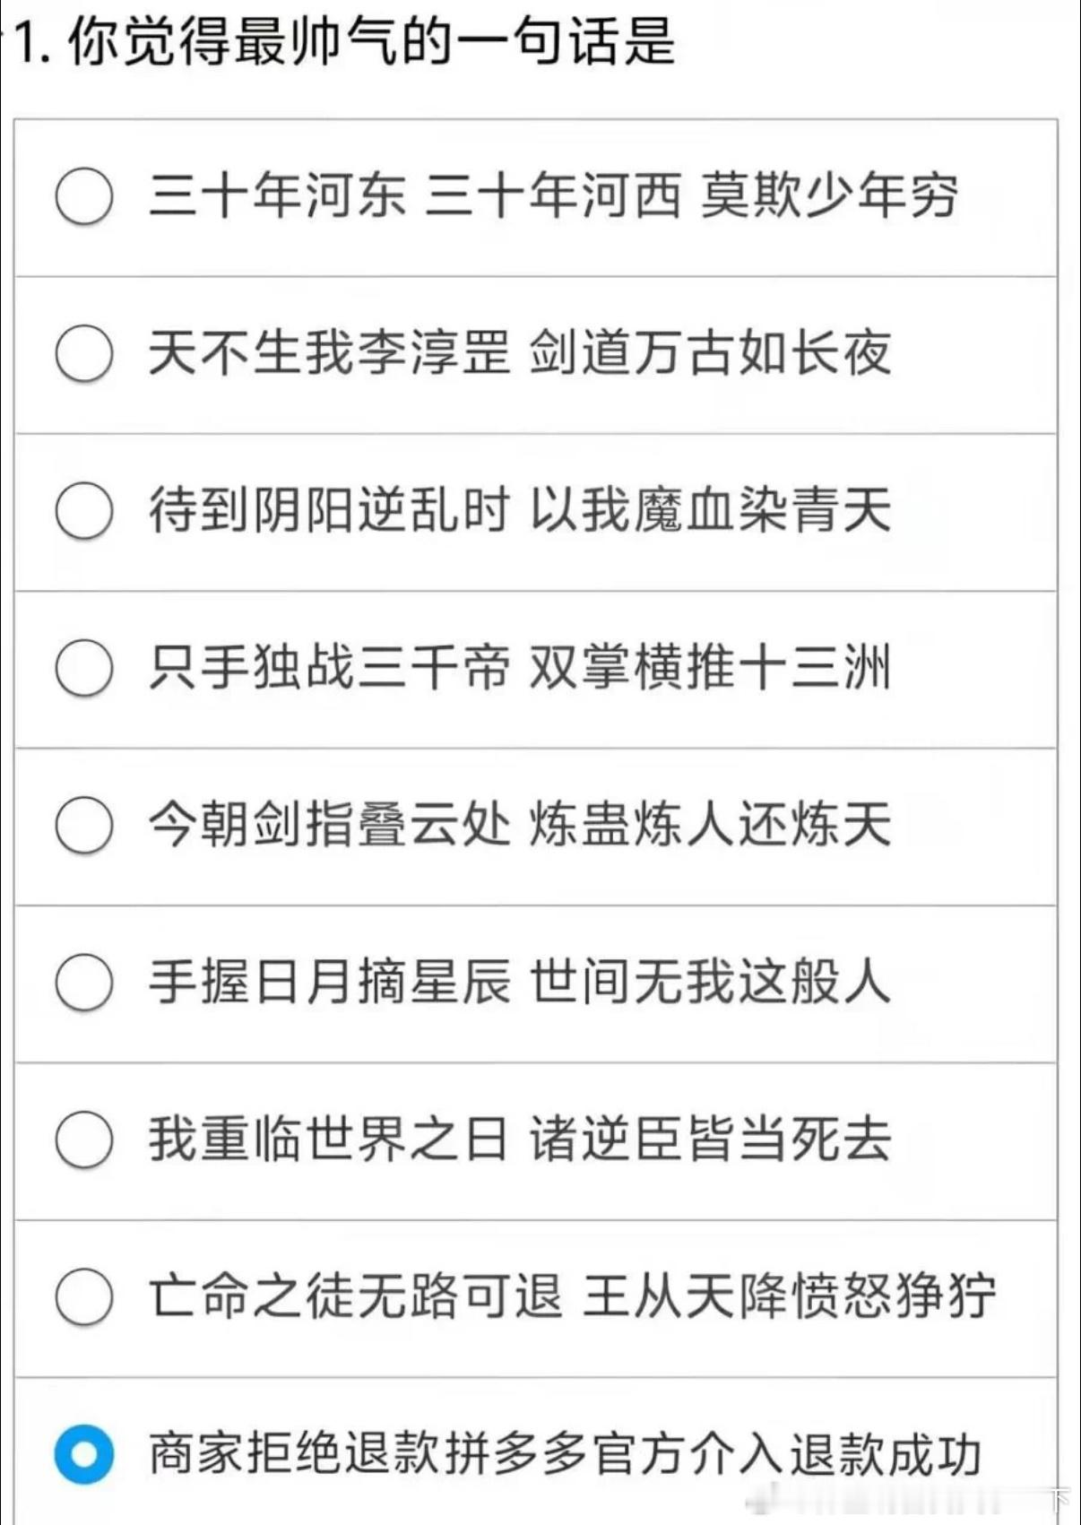Click the option text 剑道万古如长夜
The width and height of the screenshot is (1081, 1525).
(710, 353)
